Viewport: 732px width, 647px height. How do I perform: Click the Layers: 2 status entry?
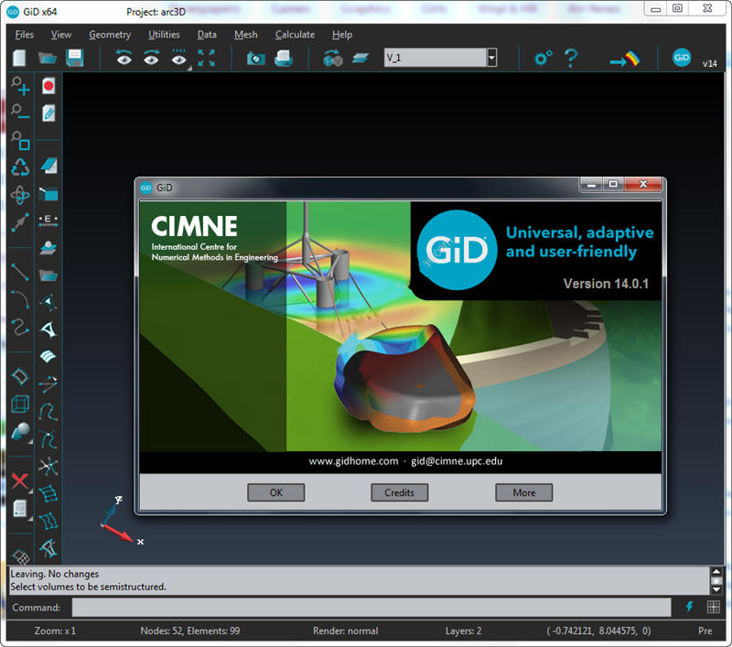click(463, 631)
